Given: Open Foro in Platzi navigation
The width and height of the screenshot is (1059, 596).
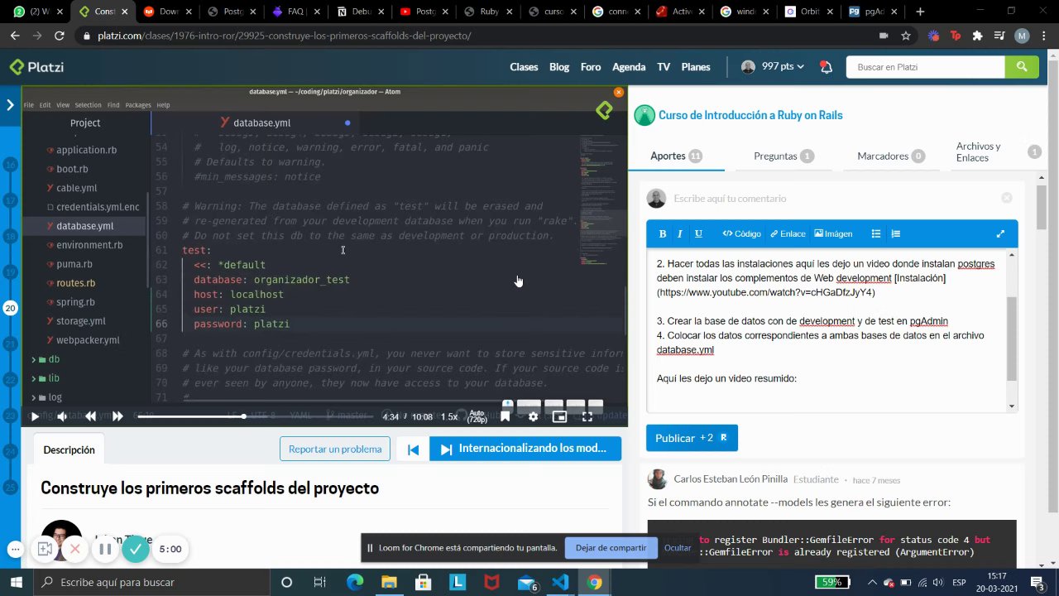Looking at the screenshot, I should tap(591, 67).
